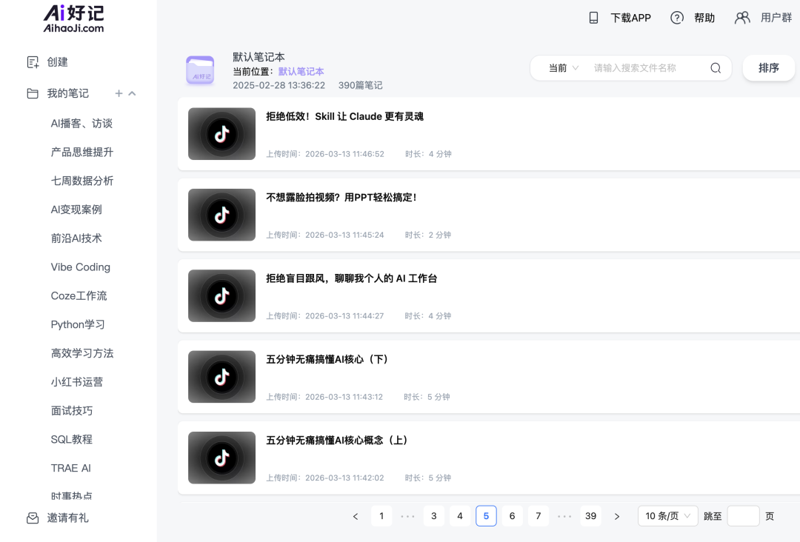The height and width of the screenshot is (542, 800).
Task: Click the My Notes folder icon
Action: 33,93
